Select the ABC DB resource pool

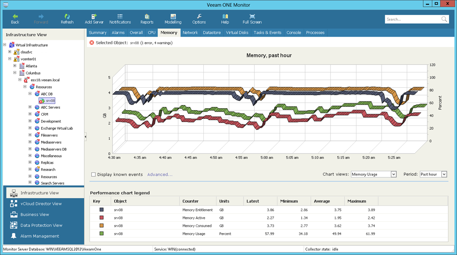(47, 94)
